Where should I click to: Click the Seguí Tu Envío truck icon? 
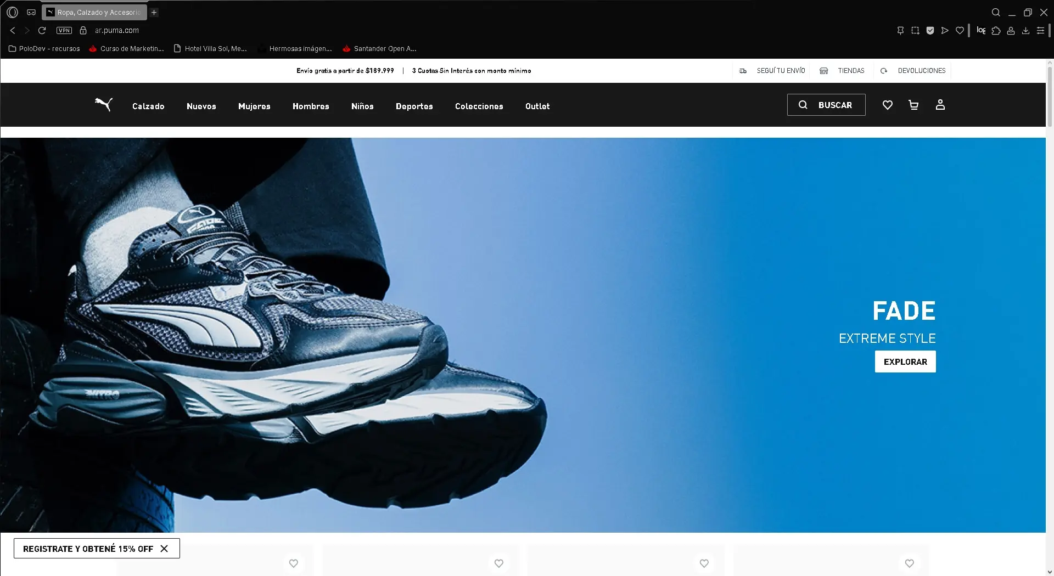tap(743, 71)
